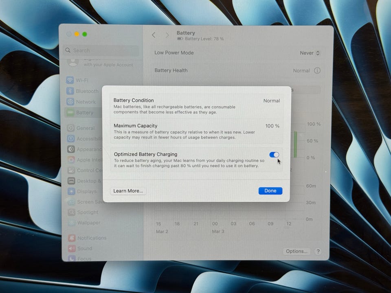Click the Mar 3 date label
This screenshot has width=391, height=293.
pos(218,232)
